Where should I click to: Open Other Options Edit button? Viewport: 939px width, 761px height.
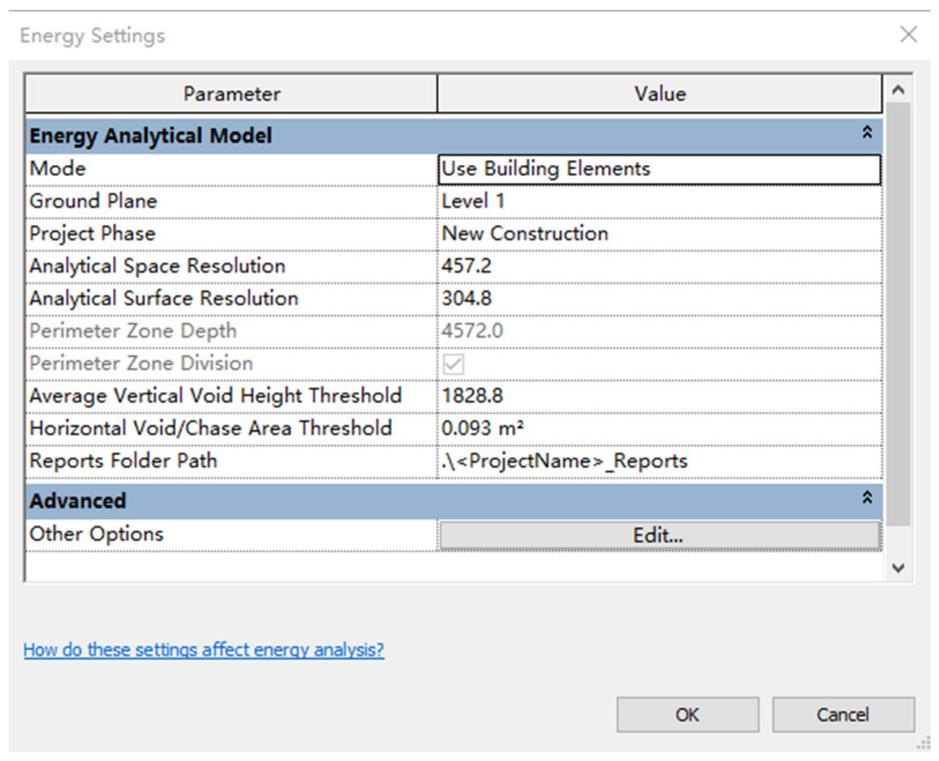pos(660,535)
